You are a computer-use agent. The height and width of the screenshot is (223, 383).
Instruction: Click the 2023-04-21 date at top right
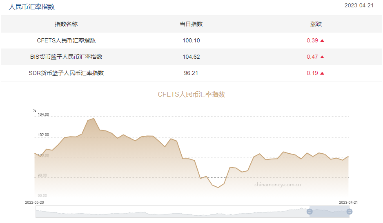tap(359, 5)
